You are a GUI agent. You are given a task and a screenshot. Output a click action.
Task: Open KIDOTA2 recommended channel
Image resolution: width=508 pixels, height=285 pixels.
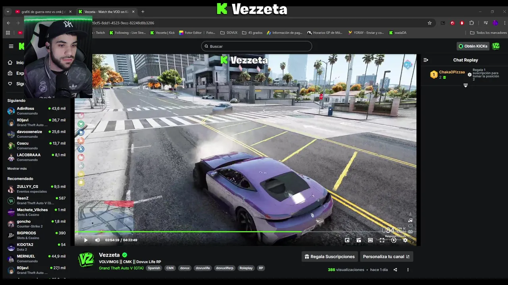37,247
